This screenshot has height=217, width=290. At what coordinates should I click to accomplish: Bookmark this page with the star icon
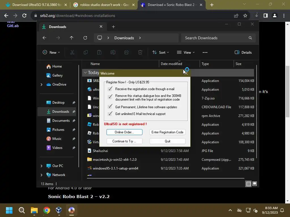245,16
